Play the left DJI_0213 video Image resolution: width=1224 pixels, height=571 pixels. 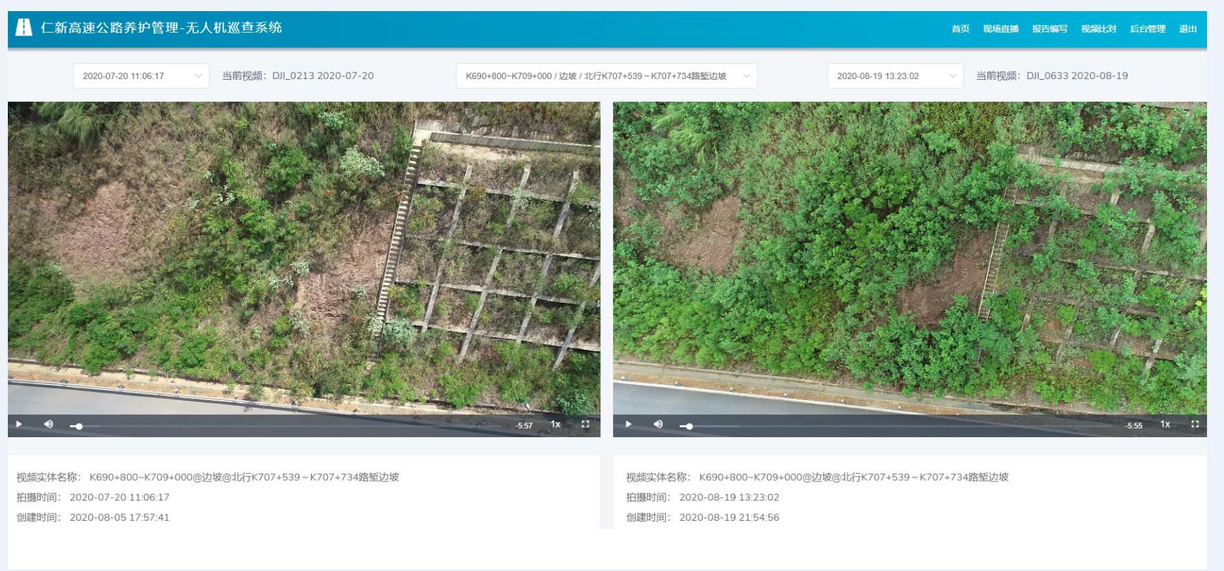(19, 424)
